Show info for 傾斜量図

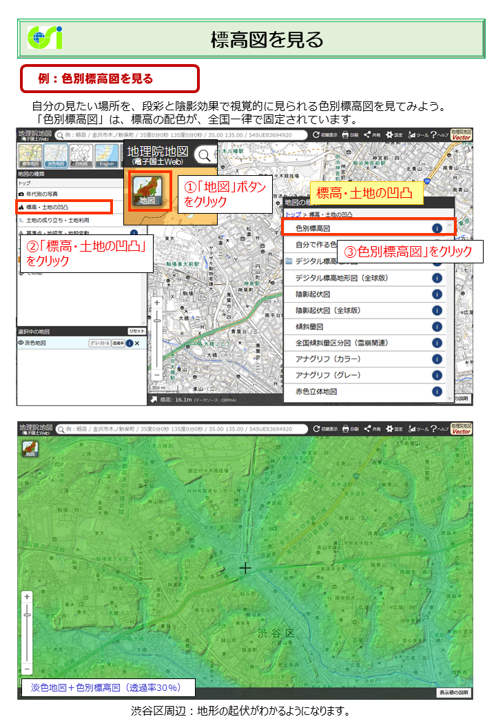point(437,327)
